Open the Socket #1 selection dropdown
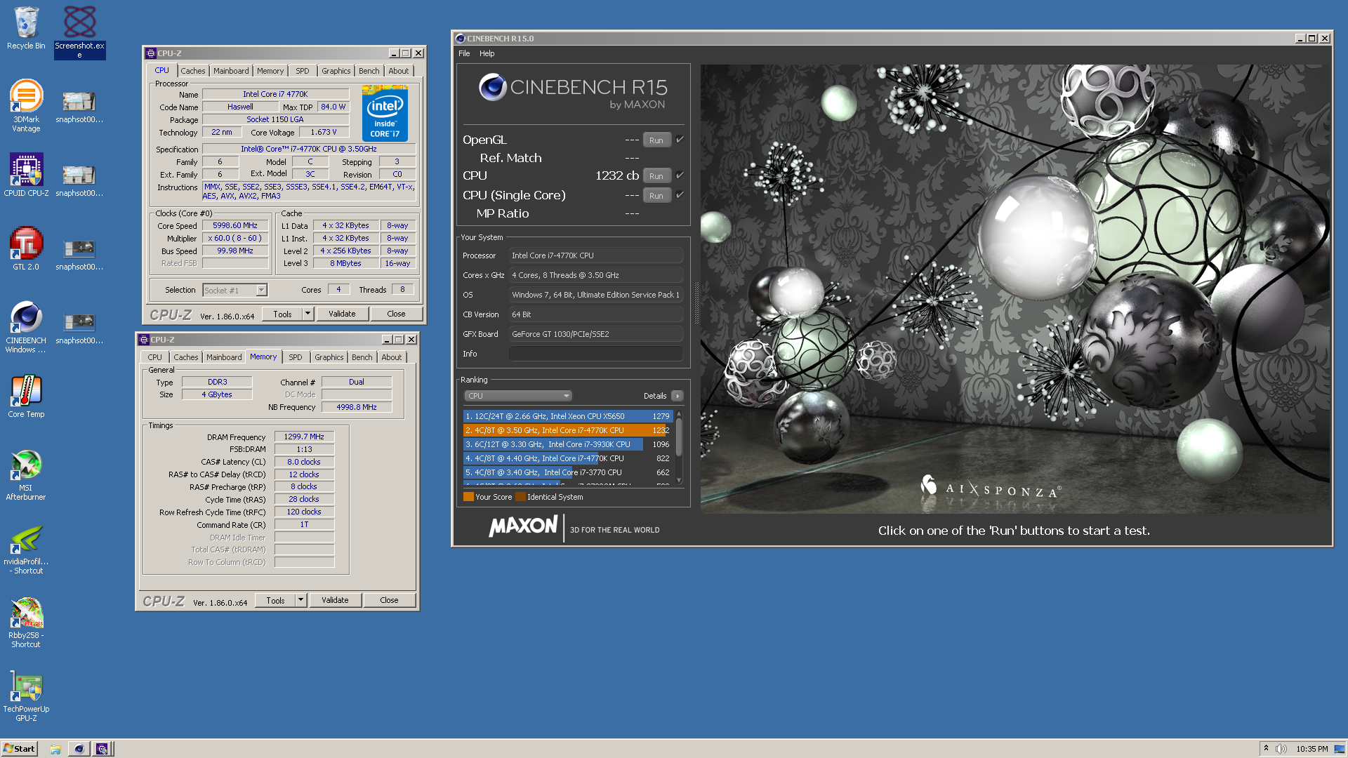 (234, 290)
